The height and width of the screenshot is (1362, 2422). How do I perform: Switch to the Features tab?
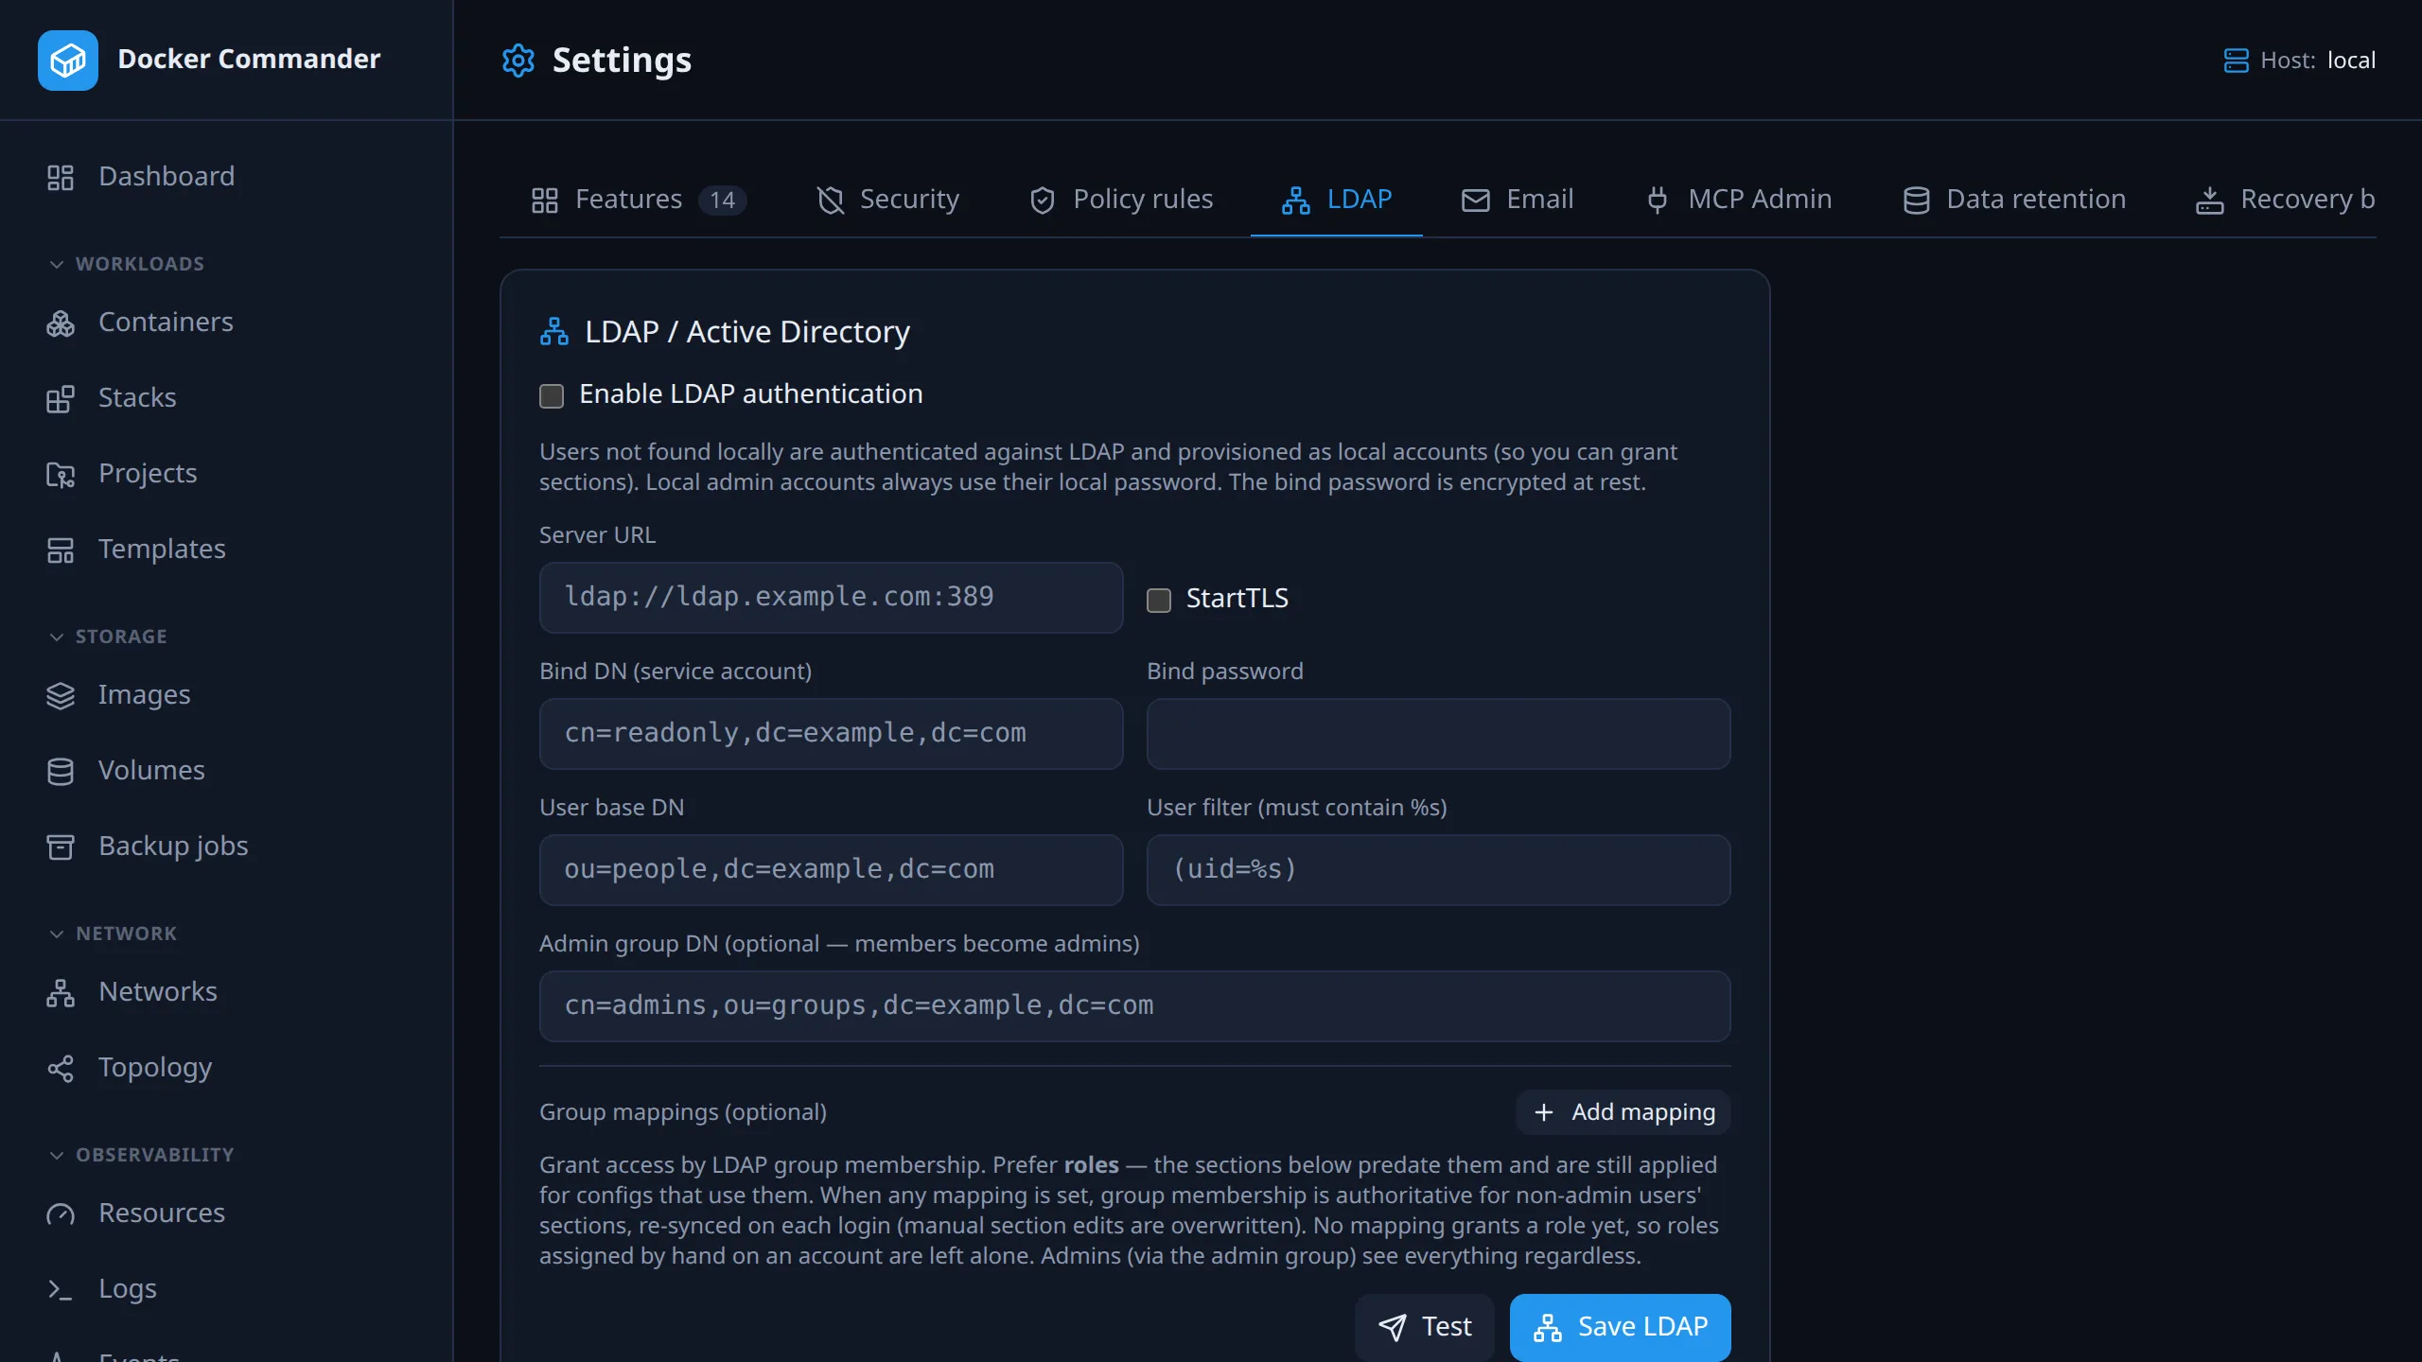coord(639,200)
